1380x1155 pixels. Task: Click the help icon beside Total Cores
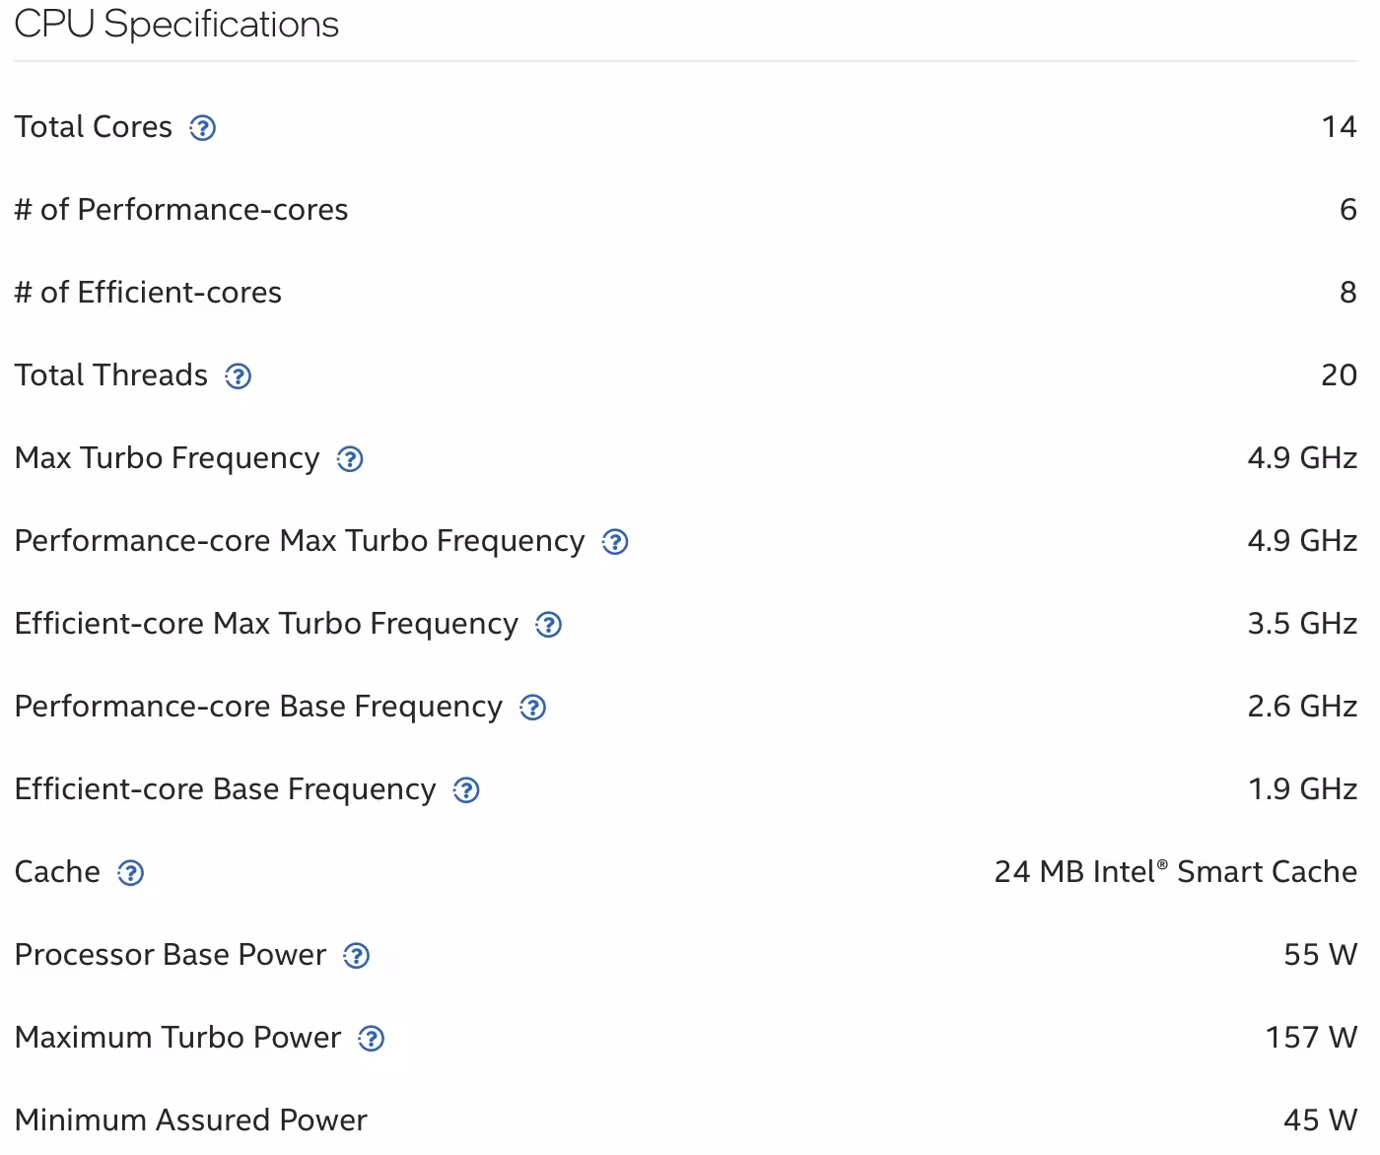pos(203,128)
